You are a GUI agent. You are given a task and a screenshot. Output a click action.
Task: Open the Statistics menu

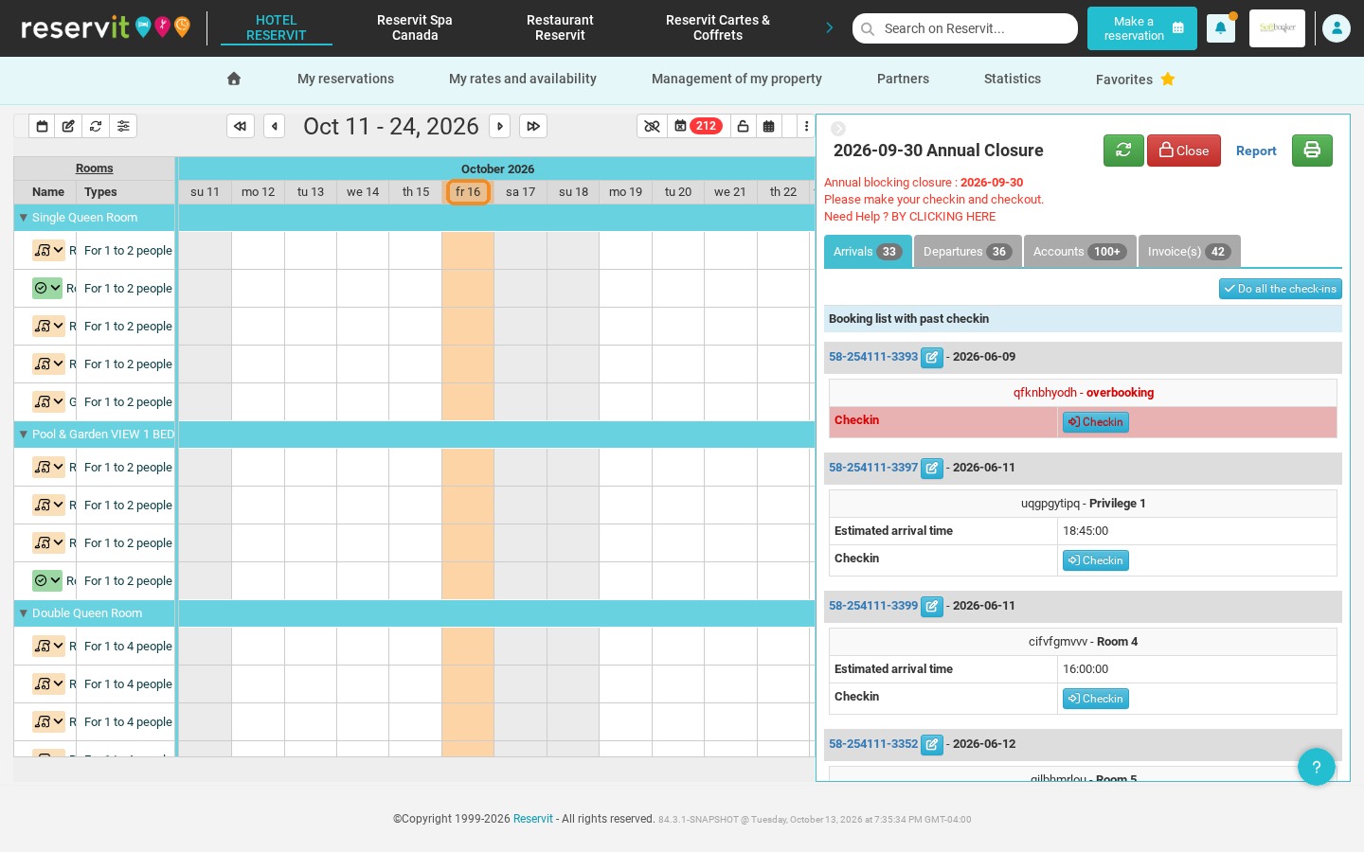[x=1013, y=80]
